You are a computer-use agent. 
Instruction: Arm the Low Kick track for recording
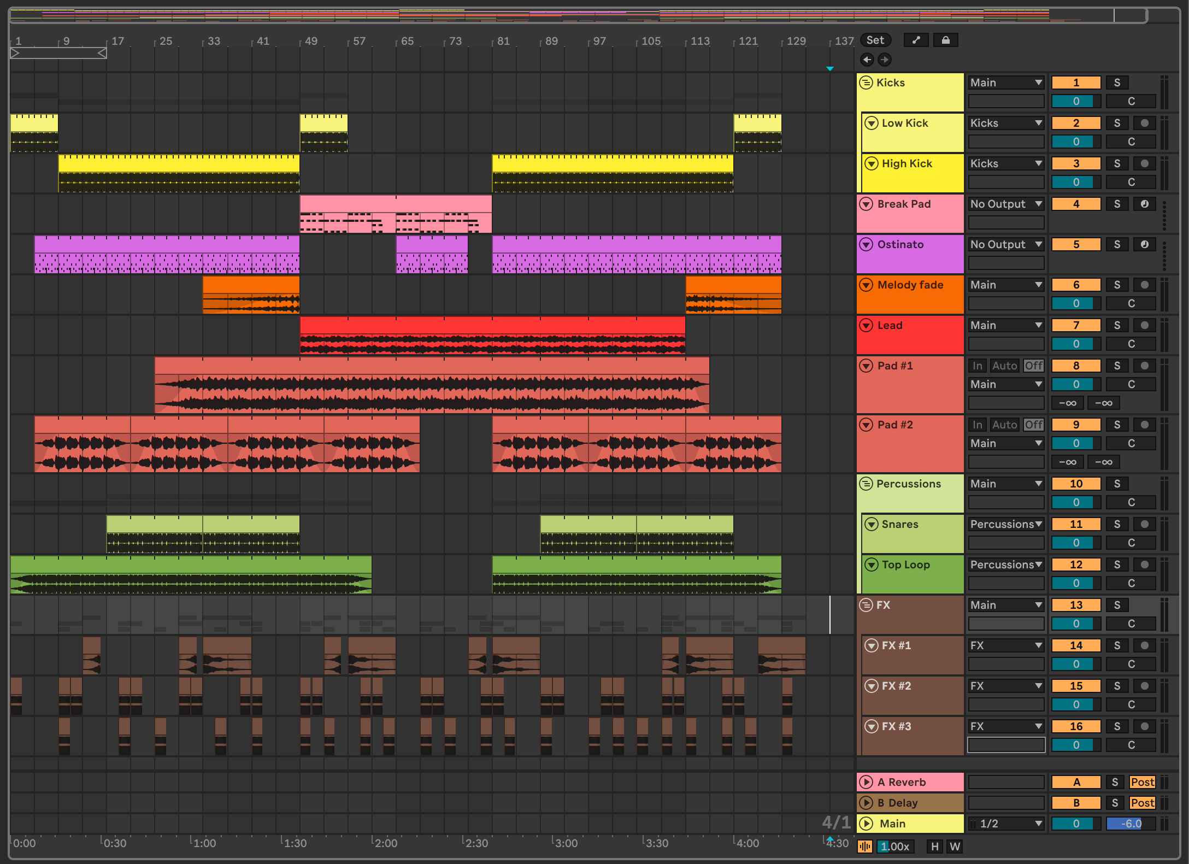(1145, 123)
